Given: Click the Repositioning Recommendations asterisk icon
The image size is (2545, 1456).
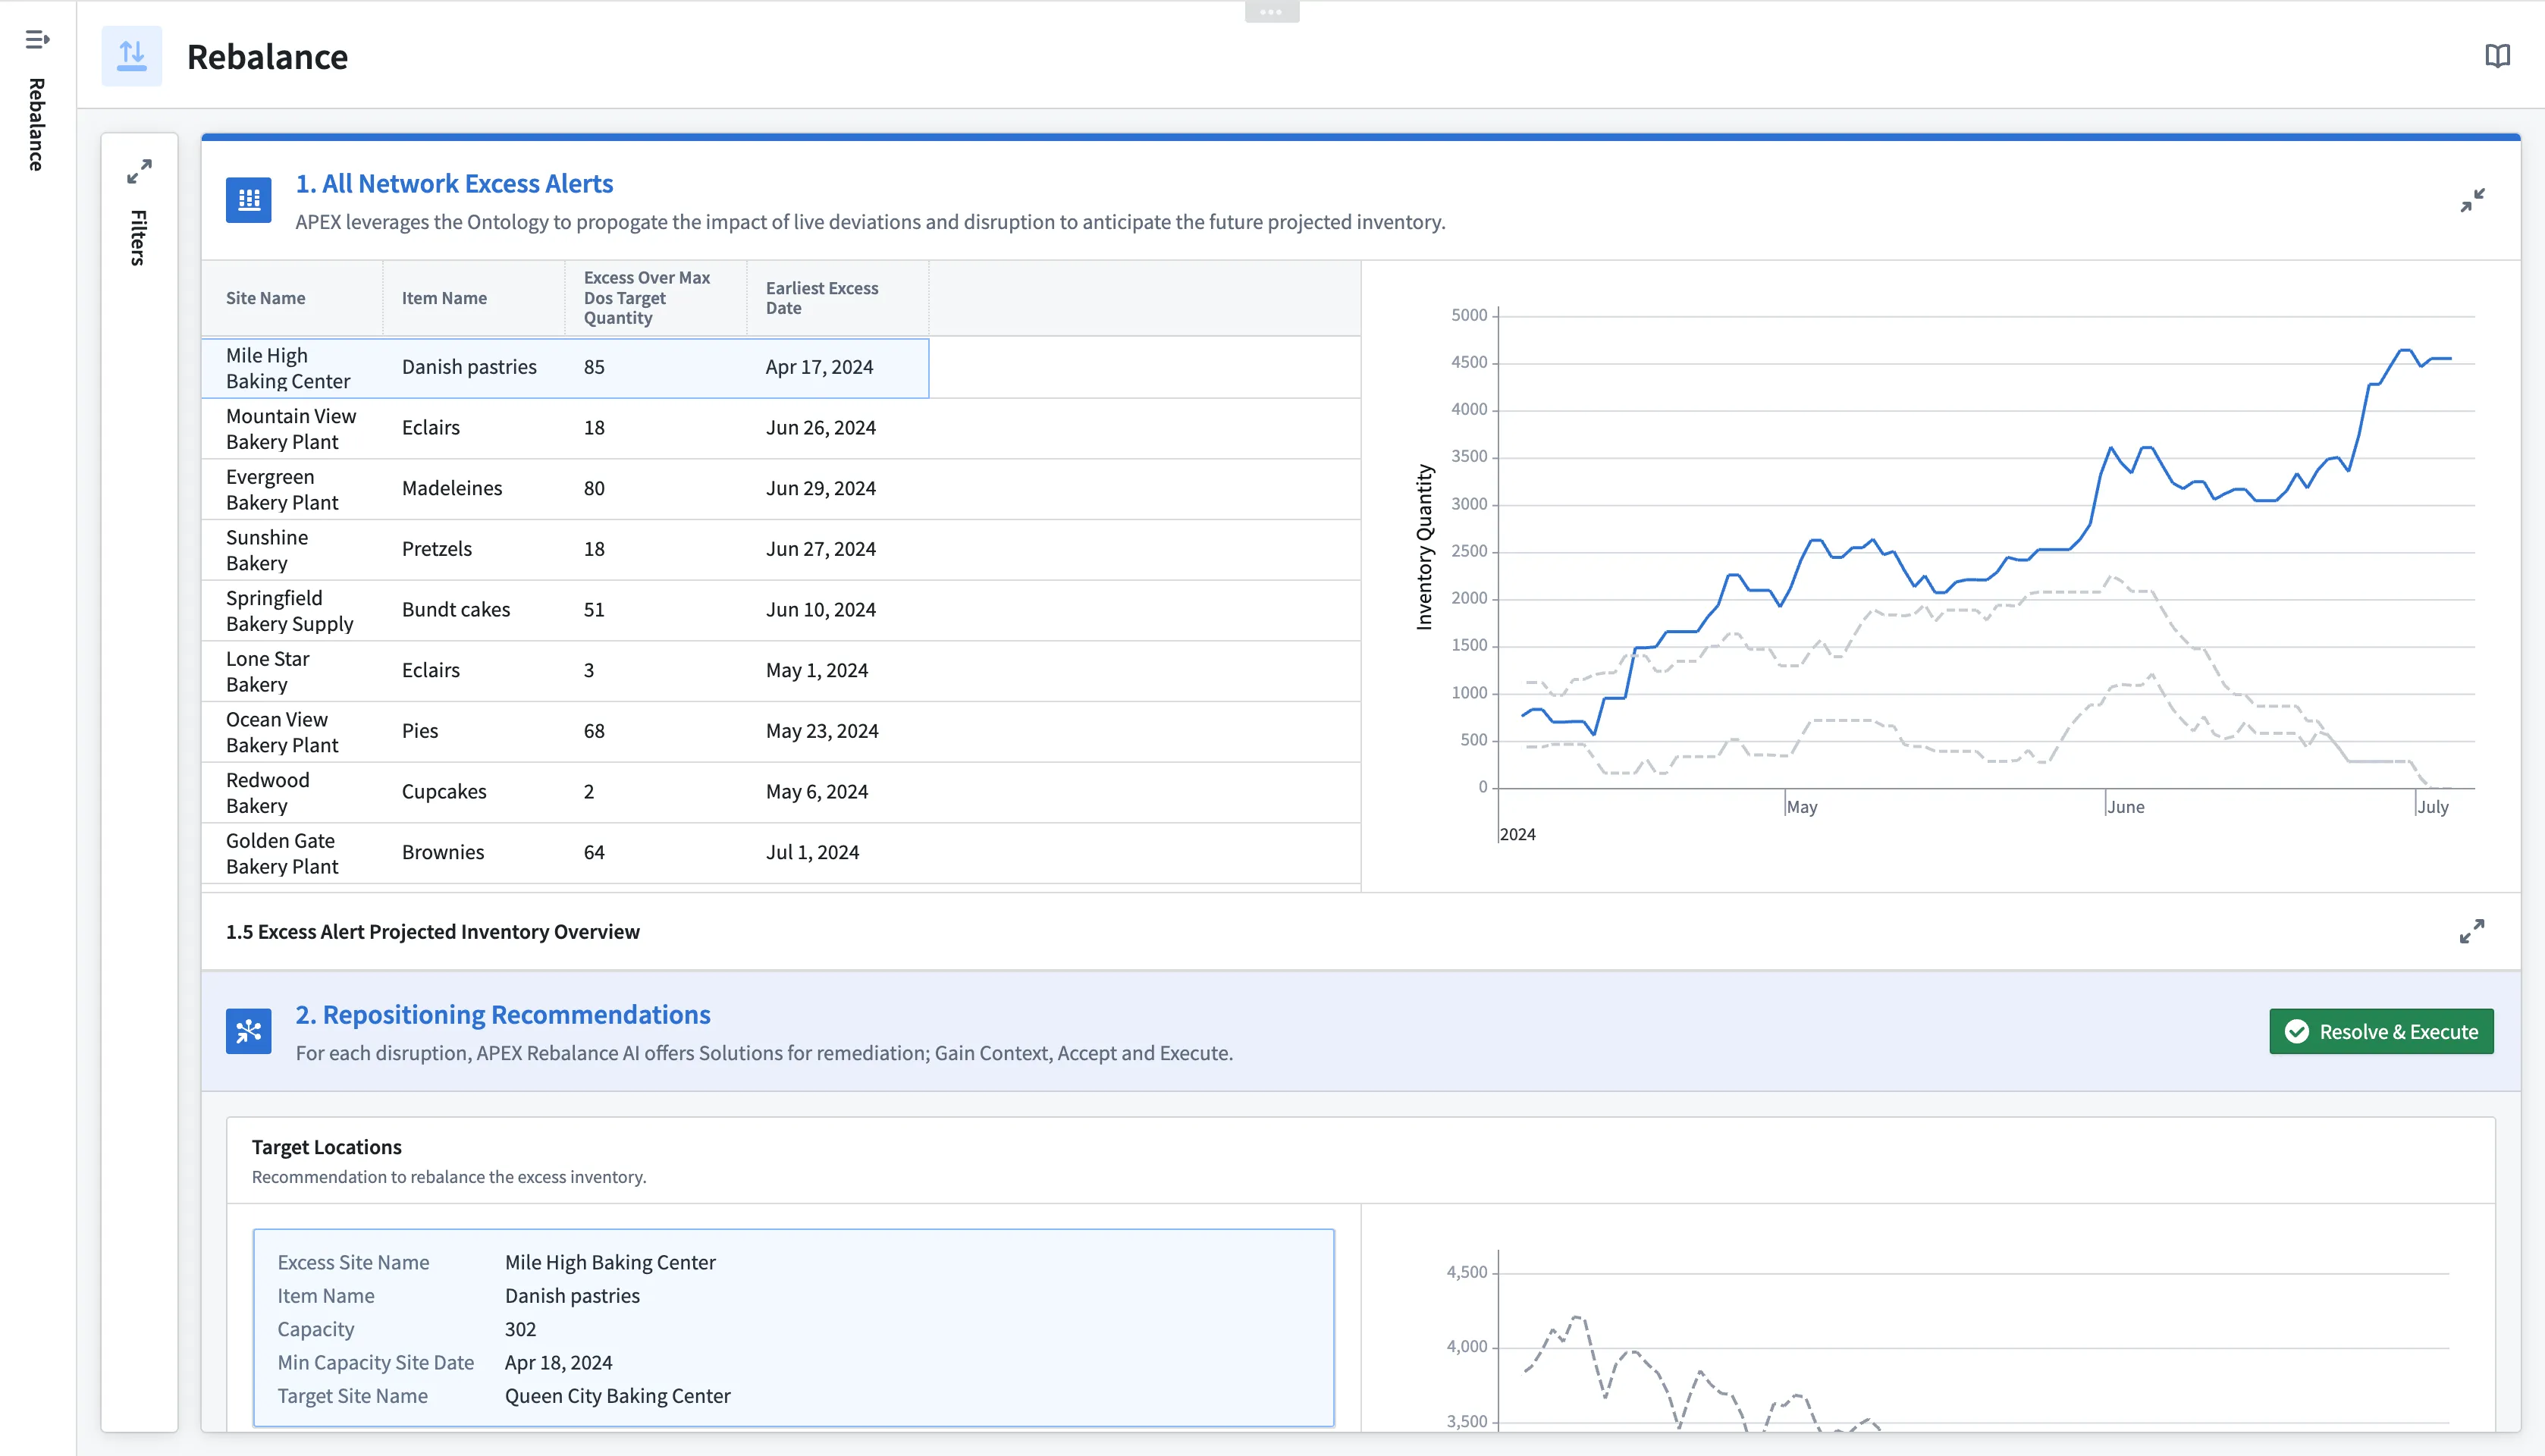Looking at the screenshot, I should 249,1031.
